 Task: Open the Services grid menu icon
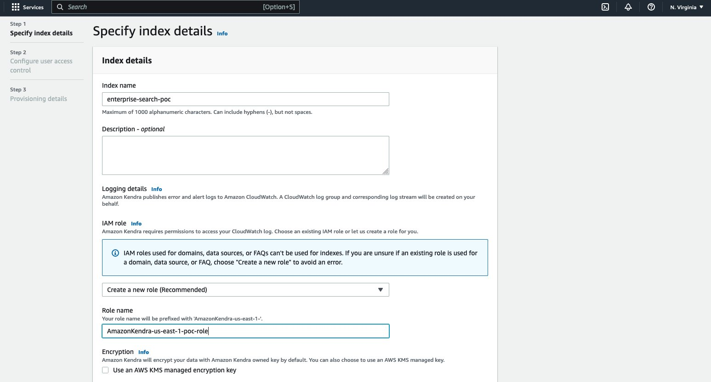click(x=16, y=7)
